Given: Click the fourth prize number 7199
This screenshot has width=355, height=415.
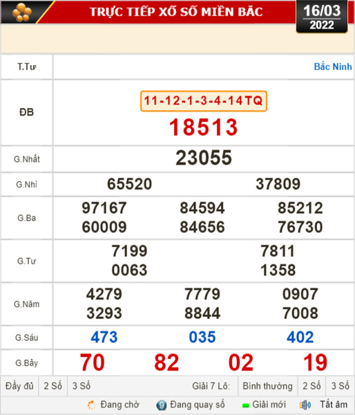Looking at the screenshot, I should [x=130, y=251].
